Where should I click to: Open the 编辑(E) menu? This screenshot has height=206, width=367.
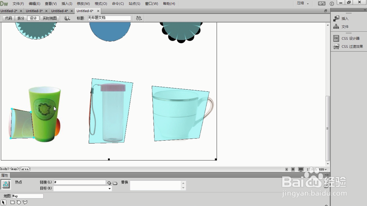pos(34,4)
